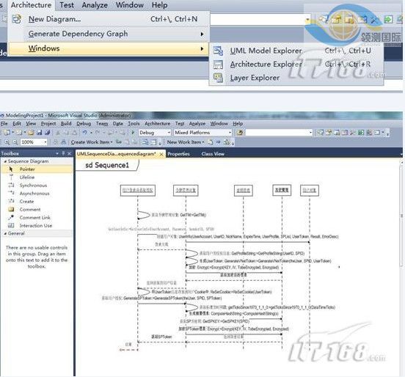Toggle auto-hide pin on Toolbox panel
This screenshot has width=405, height=377.
[63, 153]
